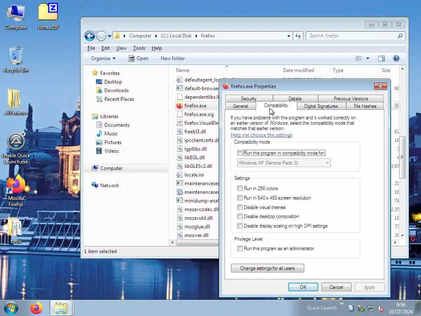Click the Open button in Explorer toolbar
Image resolution: width=421 pixels, height=316 pixels.
pos(139,58)
